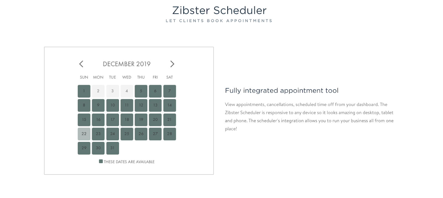Advance to next month using right arrow
Screen dimensions: 443x198
coord(172,64)
